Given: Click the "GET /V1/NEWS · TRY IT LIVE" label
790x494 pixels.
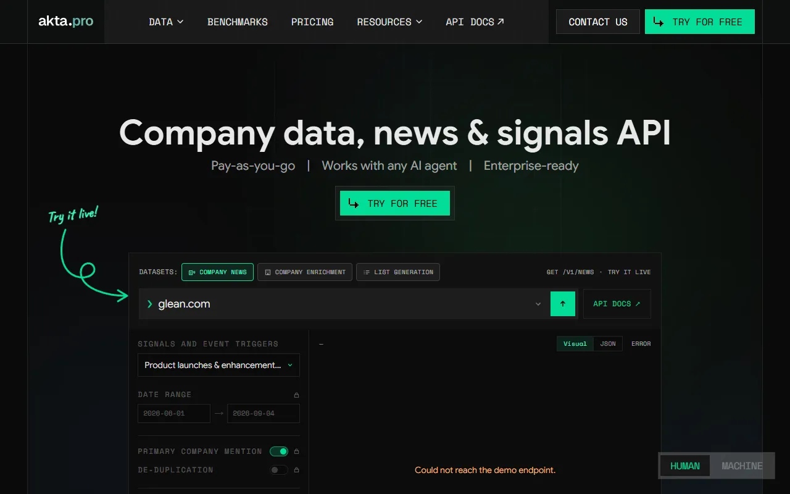Looking at the screenshot, I should click(x=599, y=272).
